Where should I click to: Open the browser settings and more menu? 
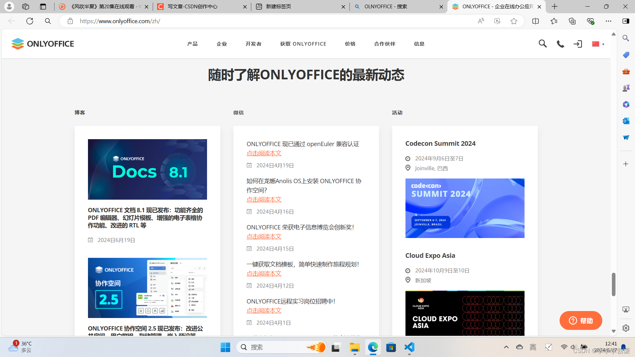(x=609, y=21)
